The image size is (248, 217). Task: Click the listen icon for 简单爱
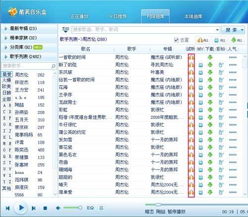(x=191, y=192)
